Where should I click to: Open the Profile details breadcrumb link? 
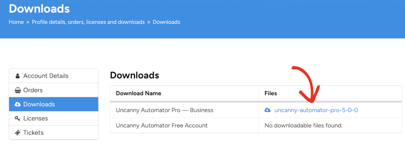pyautogui.click(x=88, y=22)
